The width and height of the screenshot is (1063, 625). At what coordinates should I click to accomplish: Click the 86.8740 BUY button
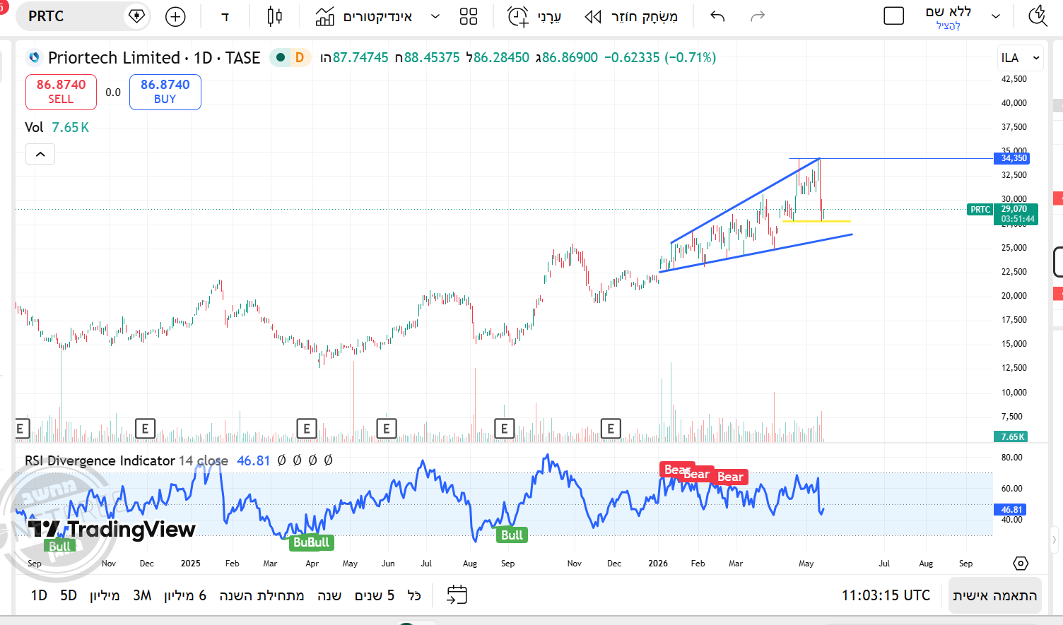point(165,92)
